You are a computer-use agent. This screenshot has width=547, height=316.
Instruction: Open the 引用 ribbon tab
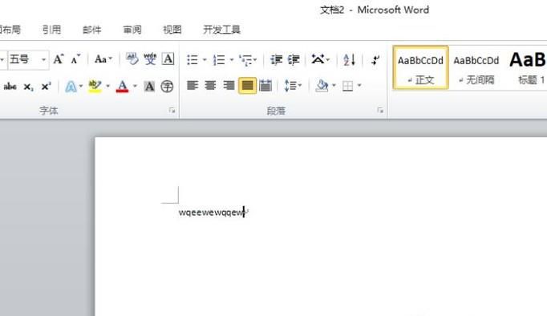pos(51,30)
